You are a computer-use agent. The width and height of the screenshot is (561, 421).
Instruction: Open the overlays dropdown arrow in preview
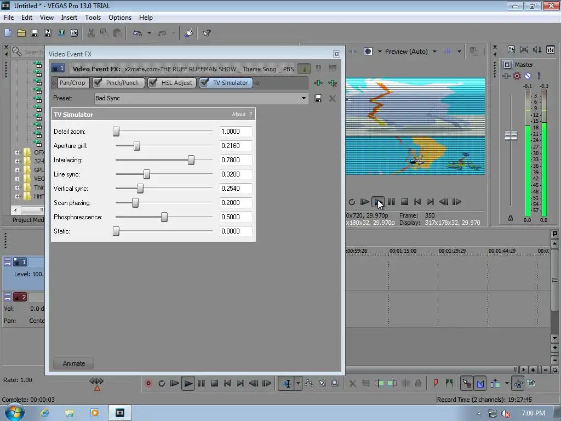tap(459, 51)
